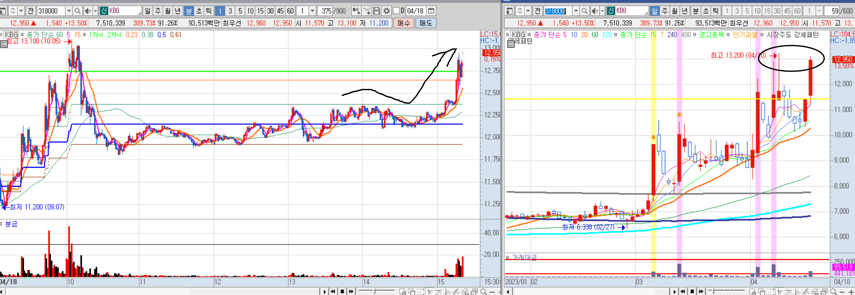Click stop button in right chart bottom bar
Screen dimensions: 855x295
click(692, 292)
